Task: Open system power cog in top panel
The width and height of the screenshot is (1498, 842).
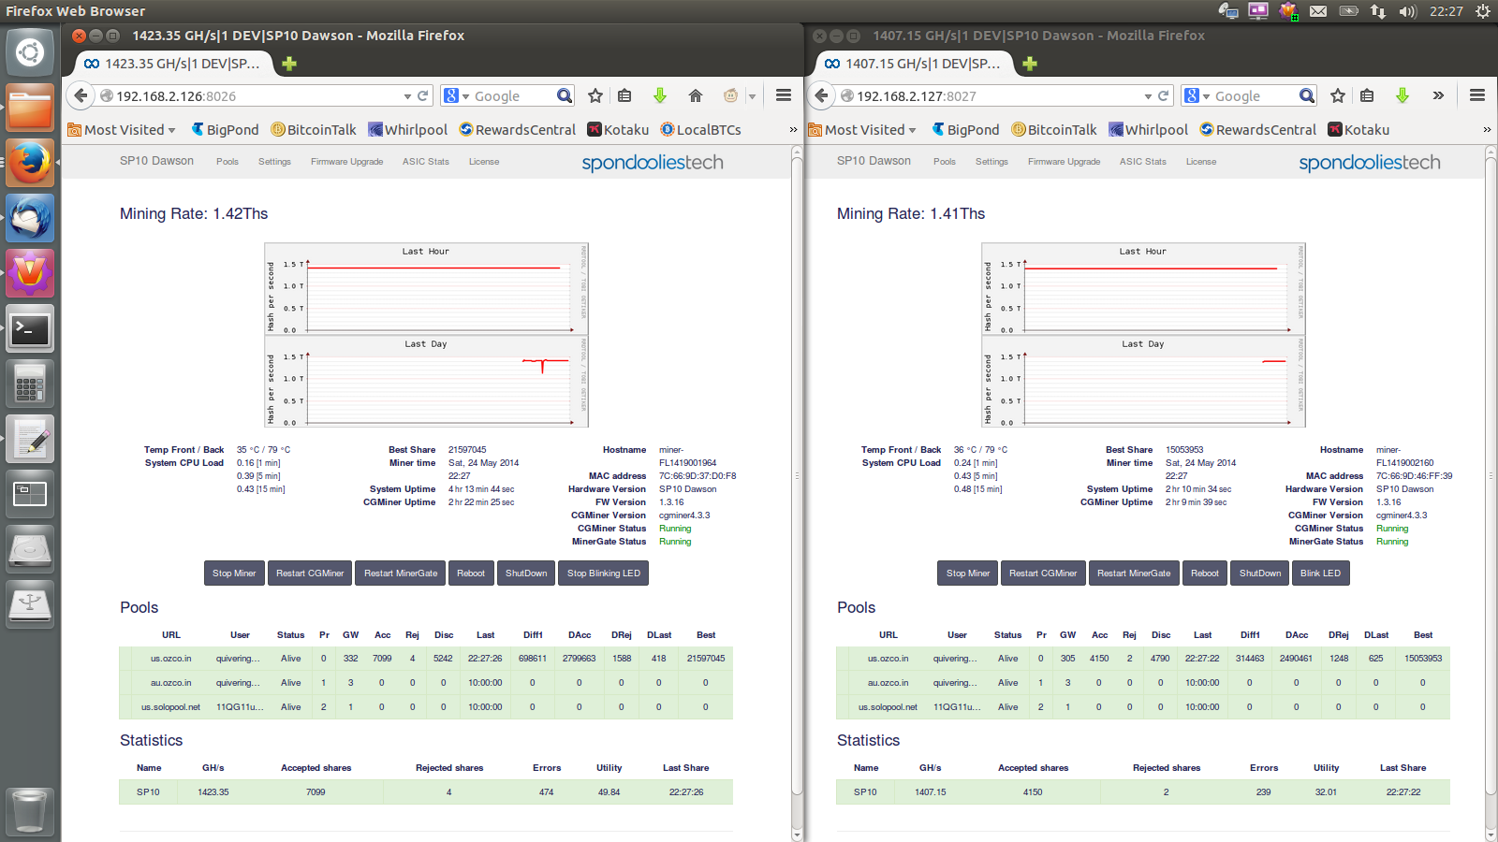Action: pos(1482,11)
